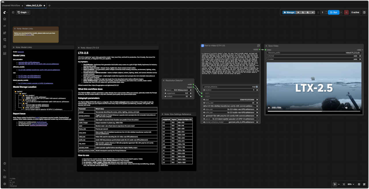Open the audio_vae model dropdown
The width and height of the screenshot is (369, 189).
pos(230,113)
